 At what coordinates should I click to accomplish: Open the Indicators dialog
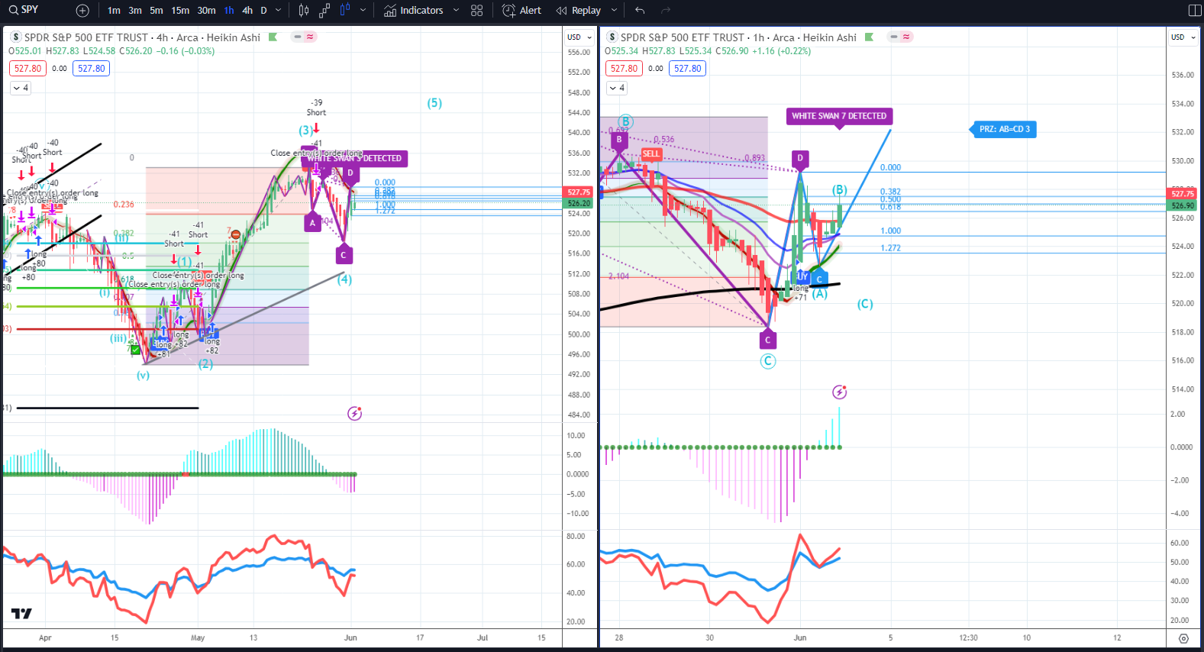point(413,11)
